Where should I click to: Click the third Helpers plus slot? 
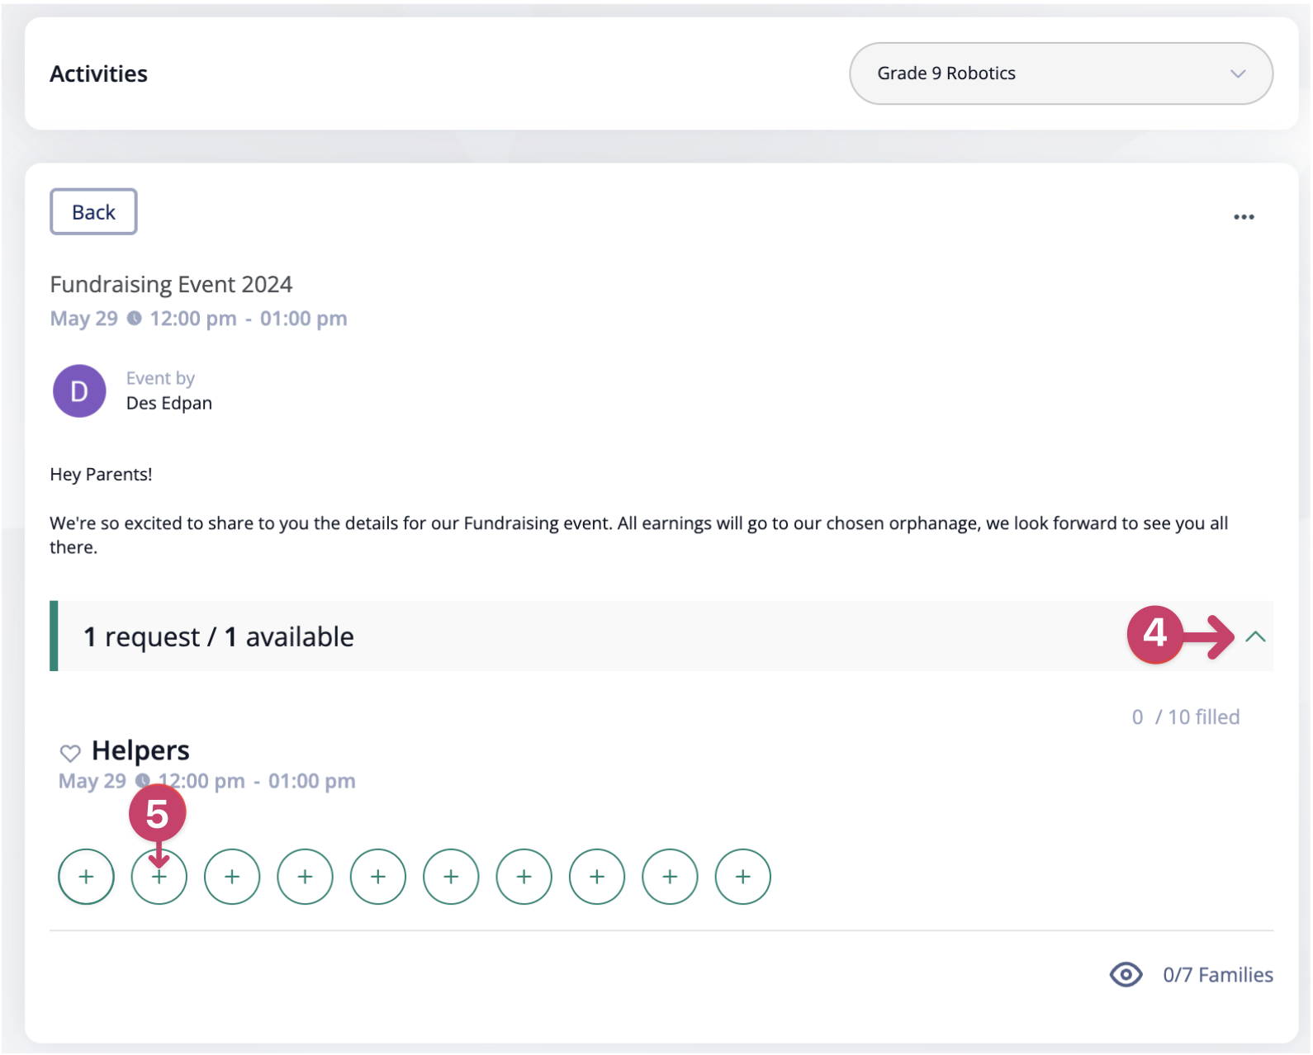click(232, 877)
